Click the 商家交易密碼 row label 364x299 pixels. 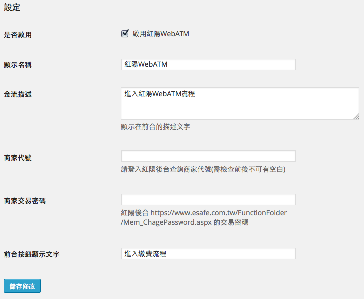[25, 201]
